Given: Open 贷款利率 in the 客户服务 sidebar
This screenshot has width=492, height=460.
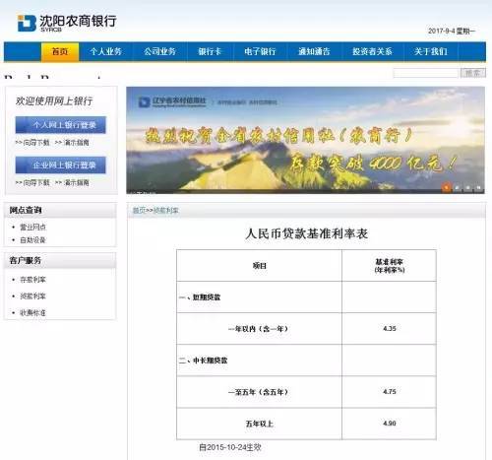Looking at the screenshot, I should coord(32,296).
